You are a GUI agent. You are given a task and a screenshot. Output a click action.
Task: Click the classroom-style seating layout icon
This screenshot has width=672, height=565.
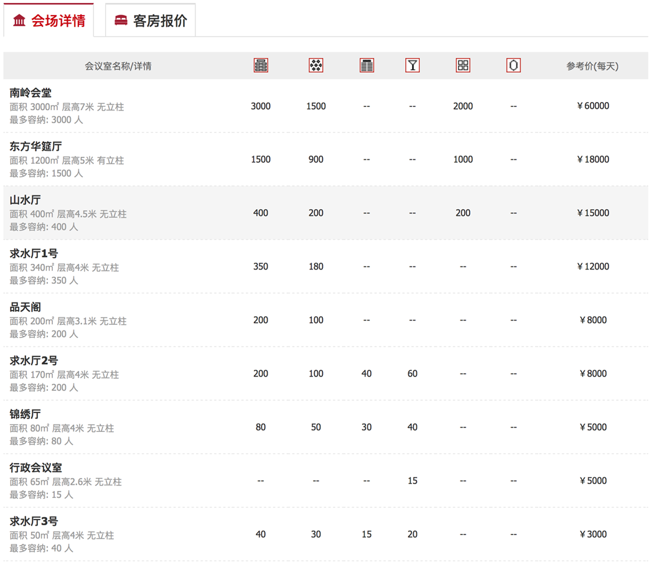(366, 65)
